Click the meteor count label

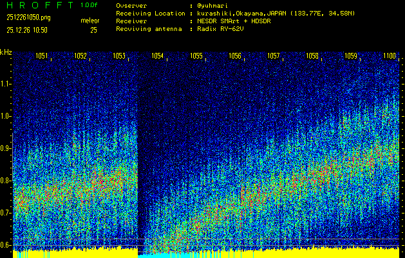click(90, 21)
